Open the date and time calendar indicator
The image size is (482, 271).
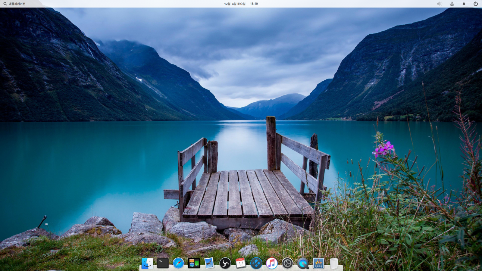coord(241,4)
